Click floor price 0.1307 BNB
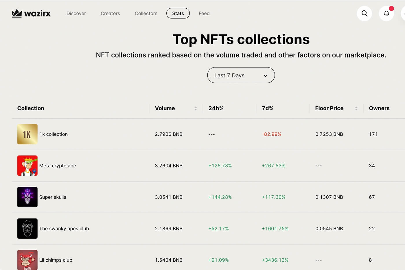 (329, 197)
